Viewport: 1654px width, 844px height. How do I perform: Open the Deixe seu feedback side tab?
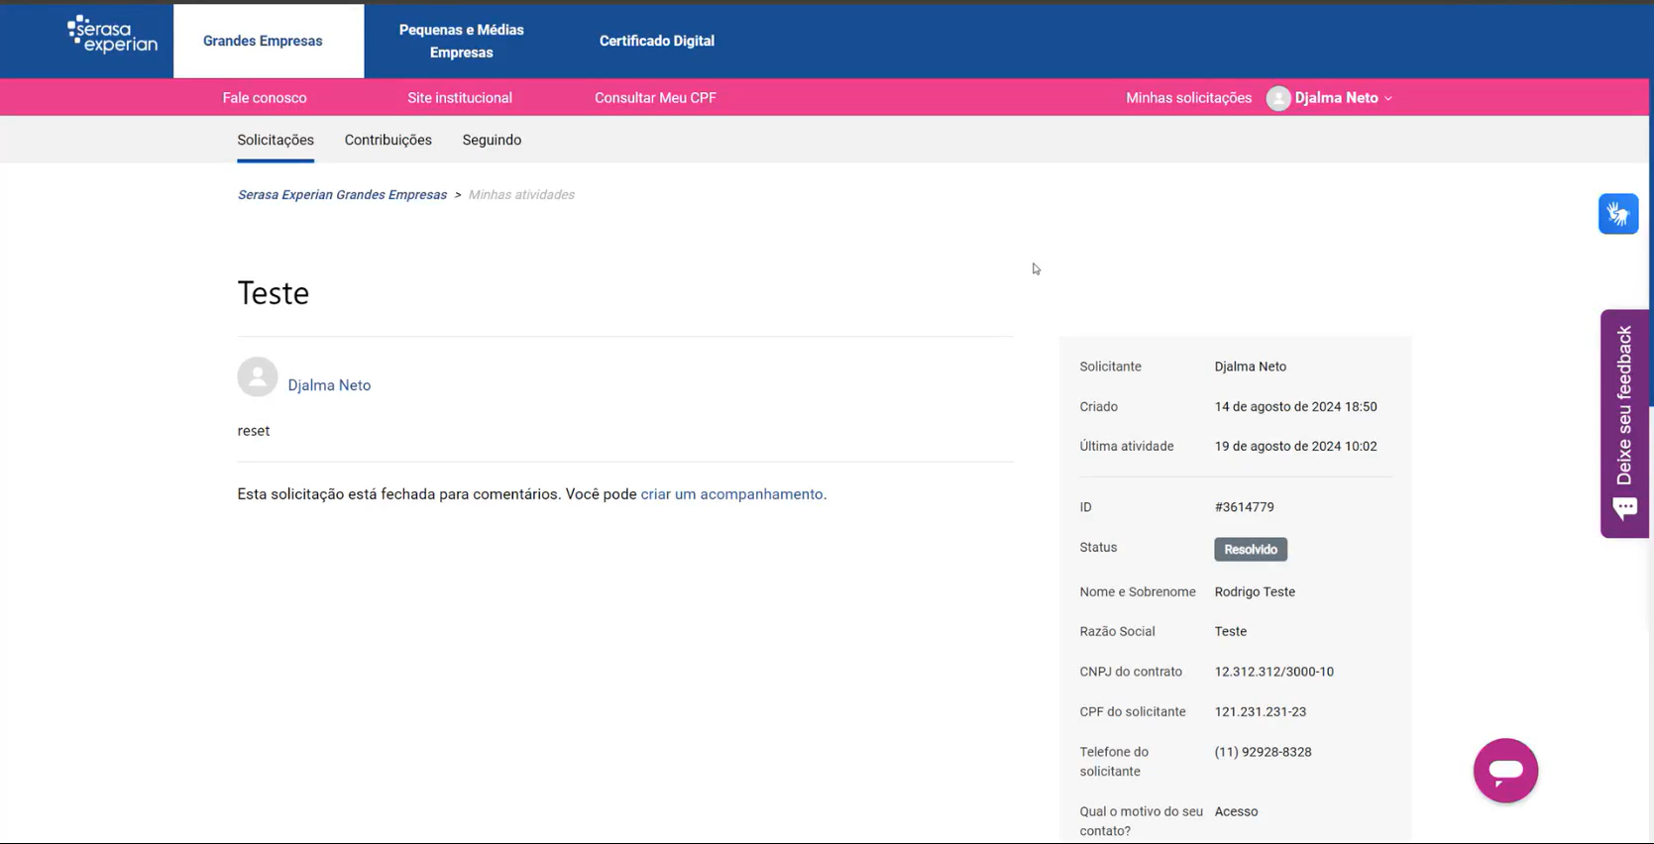(1624, 406)
